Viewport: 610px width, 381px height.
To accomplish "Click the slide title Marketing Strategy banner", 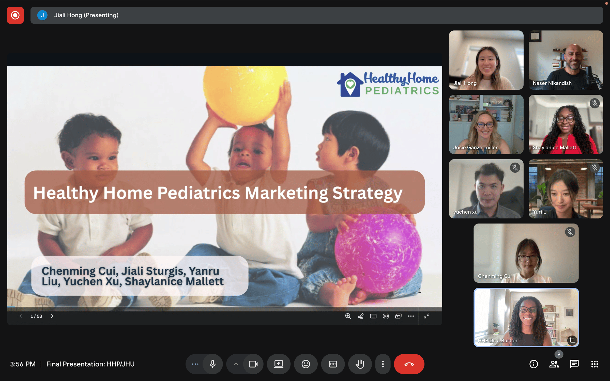I will [x=225, y=192].
